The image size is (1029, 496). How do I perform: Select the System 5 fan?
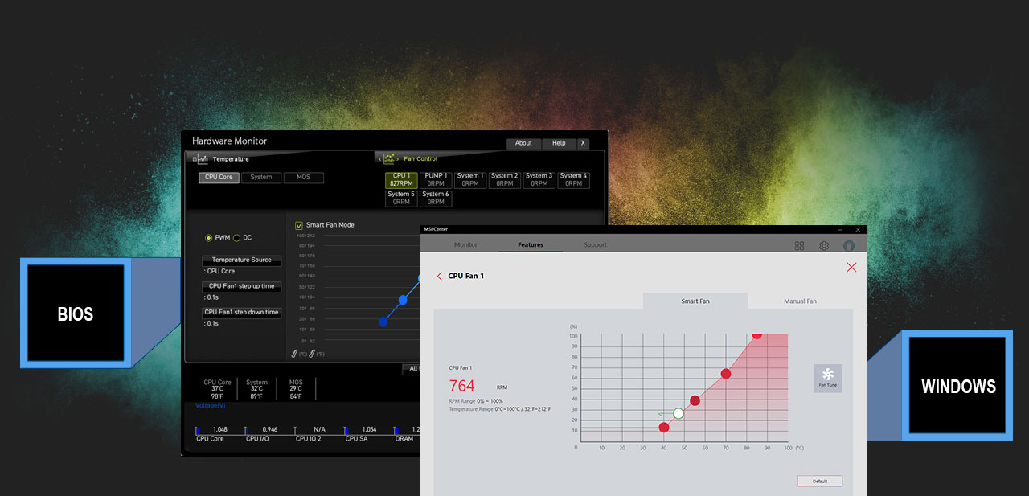coord(401,198)
